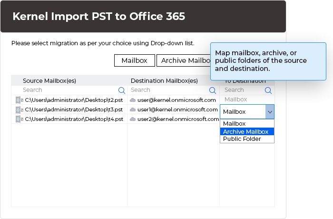This screenshot has width=333, height=219.
Task: Choose Mailbox from the open dropdown list
Action: [x=247, y=124]
